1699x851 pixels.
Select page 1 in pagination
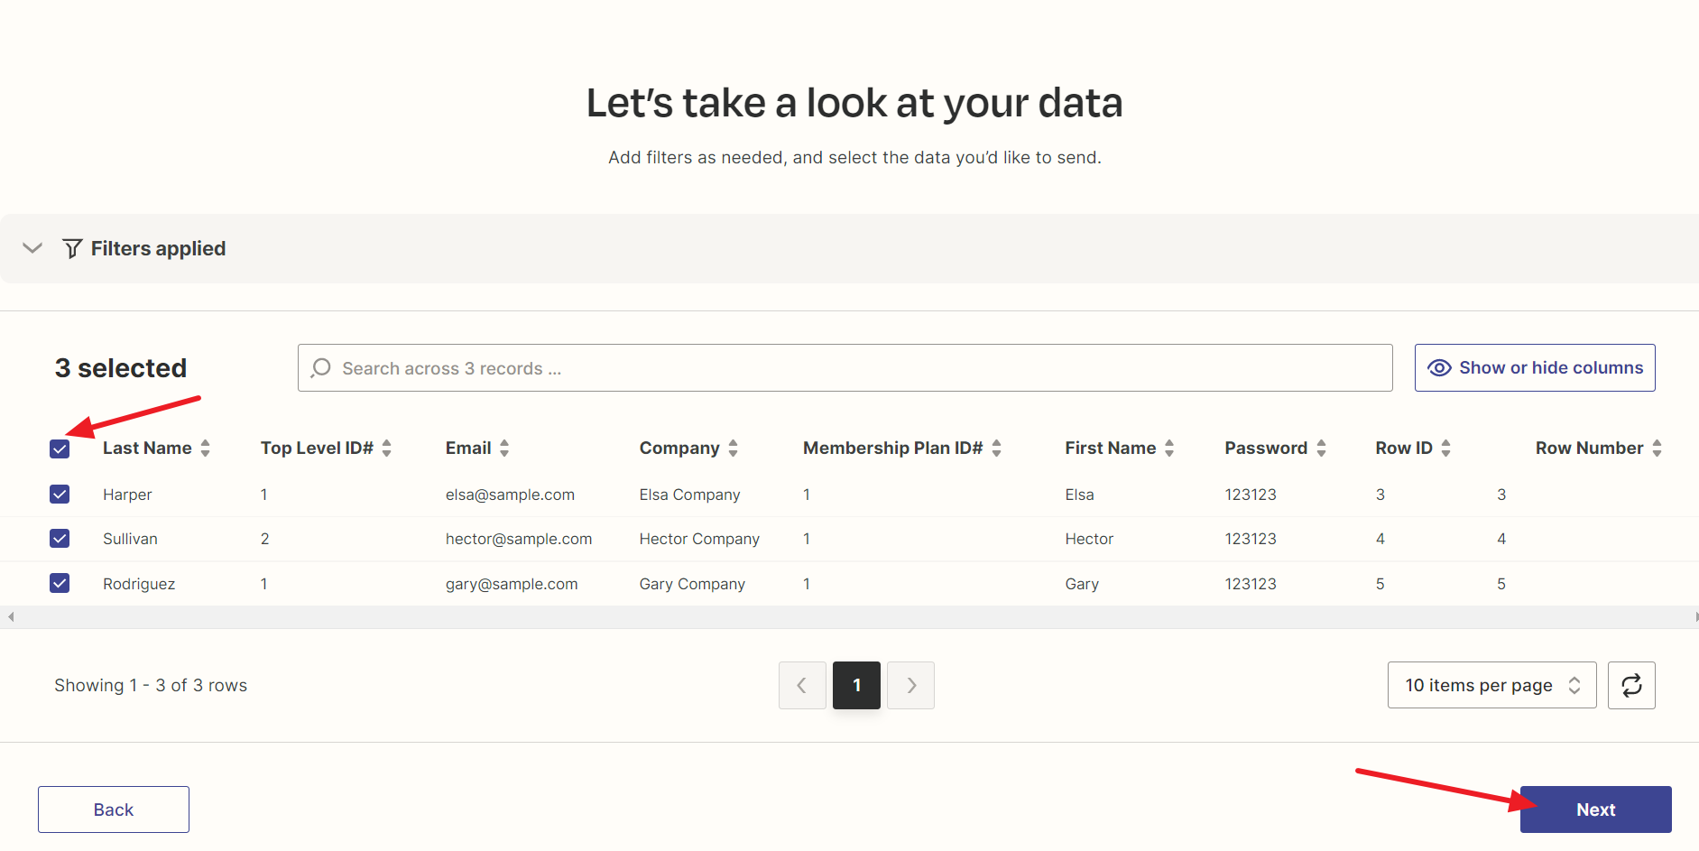click(856, 685)
